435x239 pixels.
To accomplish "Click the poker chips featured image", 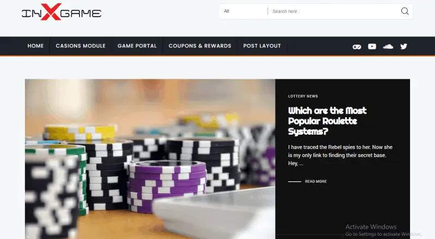I will [150, 159].
